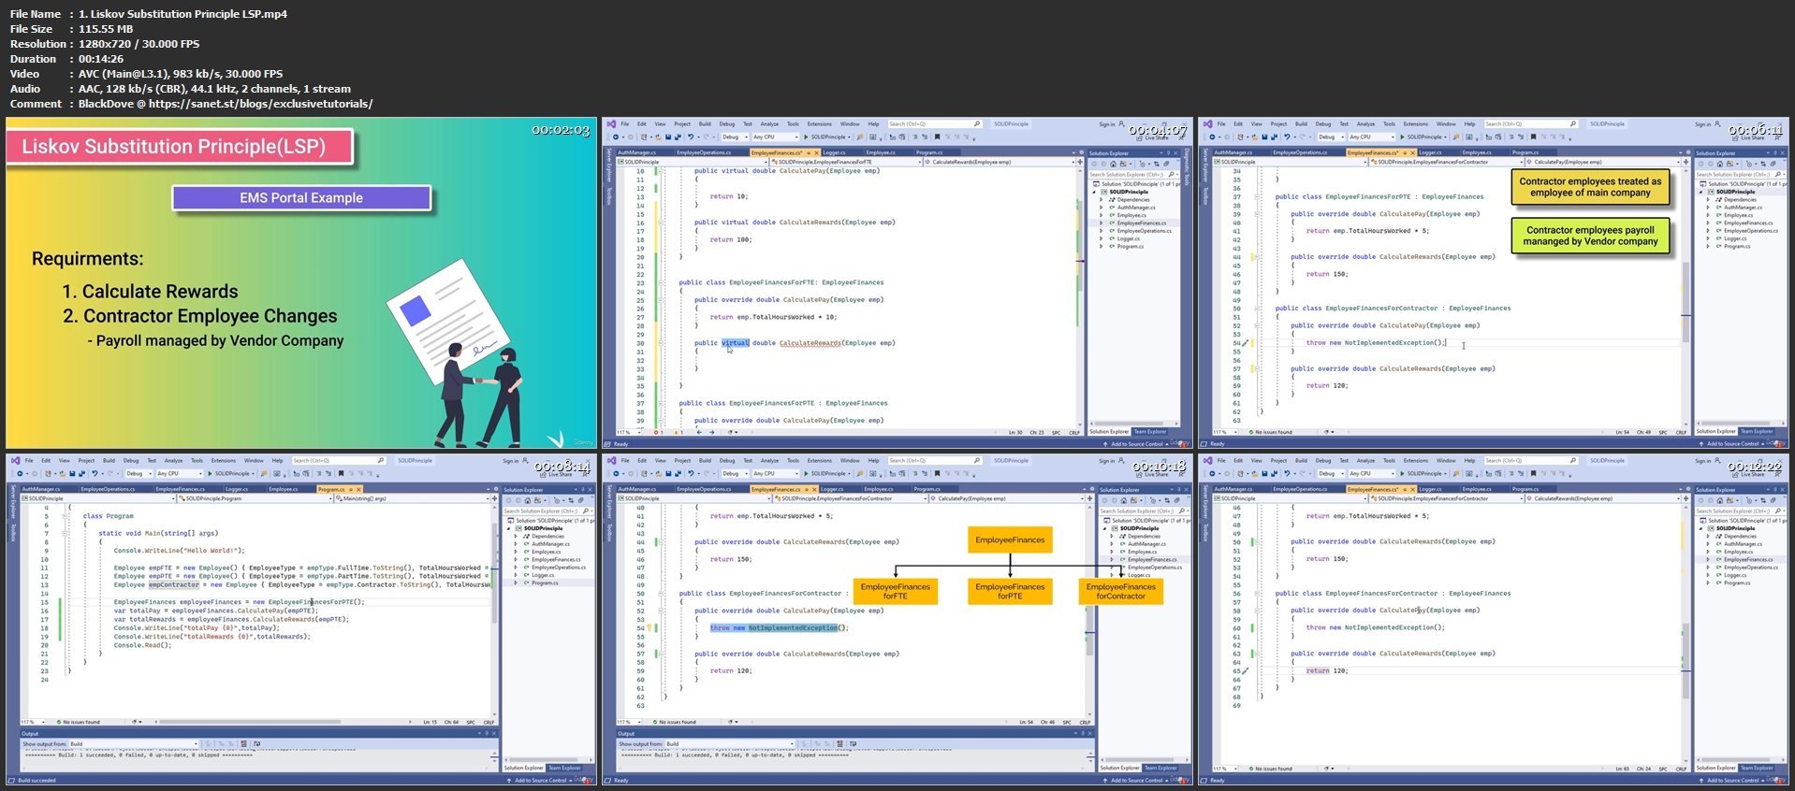Switch to AuthManager.cs tab in 00:04:07 thumbnail
The height and width of the screenshot is (791, 1795).
point(636,152)
